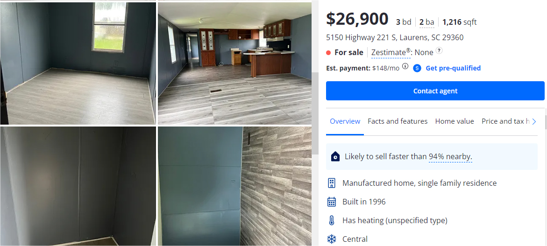
Task: Click the snowflake cooling icon beside Central
Action: [331, 239]
